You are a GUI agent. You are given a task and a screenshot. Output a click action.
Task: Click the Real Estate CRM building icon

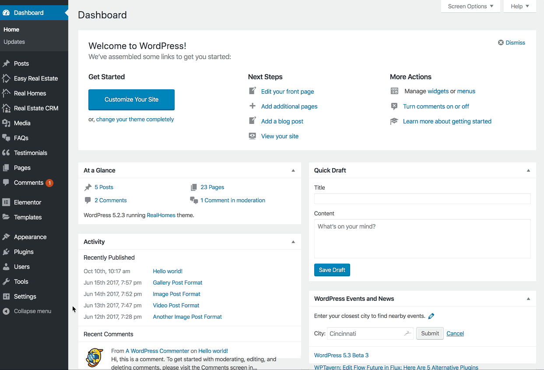click(x=6, y=108)
